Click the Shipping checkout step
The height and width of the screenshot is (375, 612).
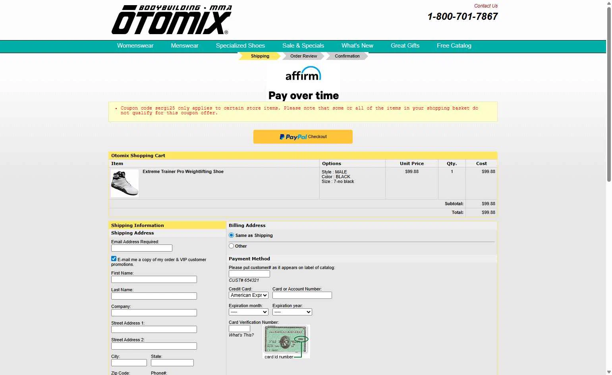tap(260, 56)
